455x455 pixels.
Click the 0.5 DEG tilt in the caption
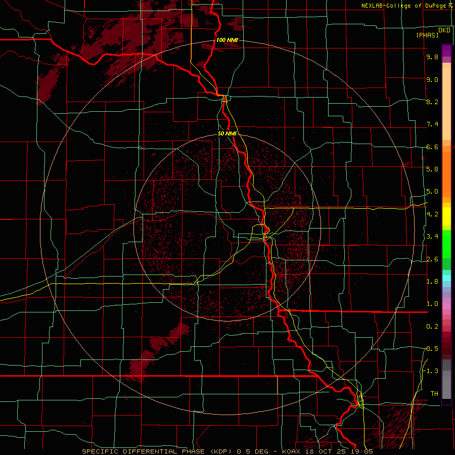click(x=252, y=451)
